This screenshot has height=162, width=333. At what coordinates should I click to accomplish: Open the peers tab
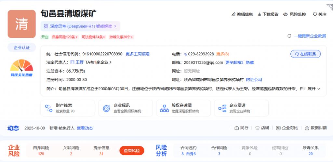pyautogui.click(x=241, y=128)
